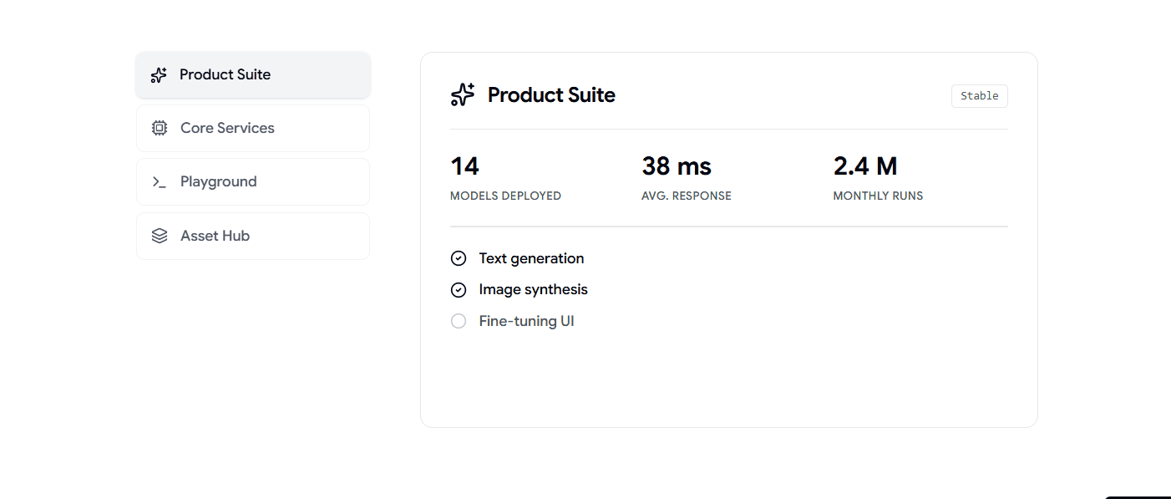1171x499 pixels.
Task: Click the MONTHLY RUNS label
Action: pos(878,196)
